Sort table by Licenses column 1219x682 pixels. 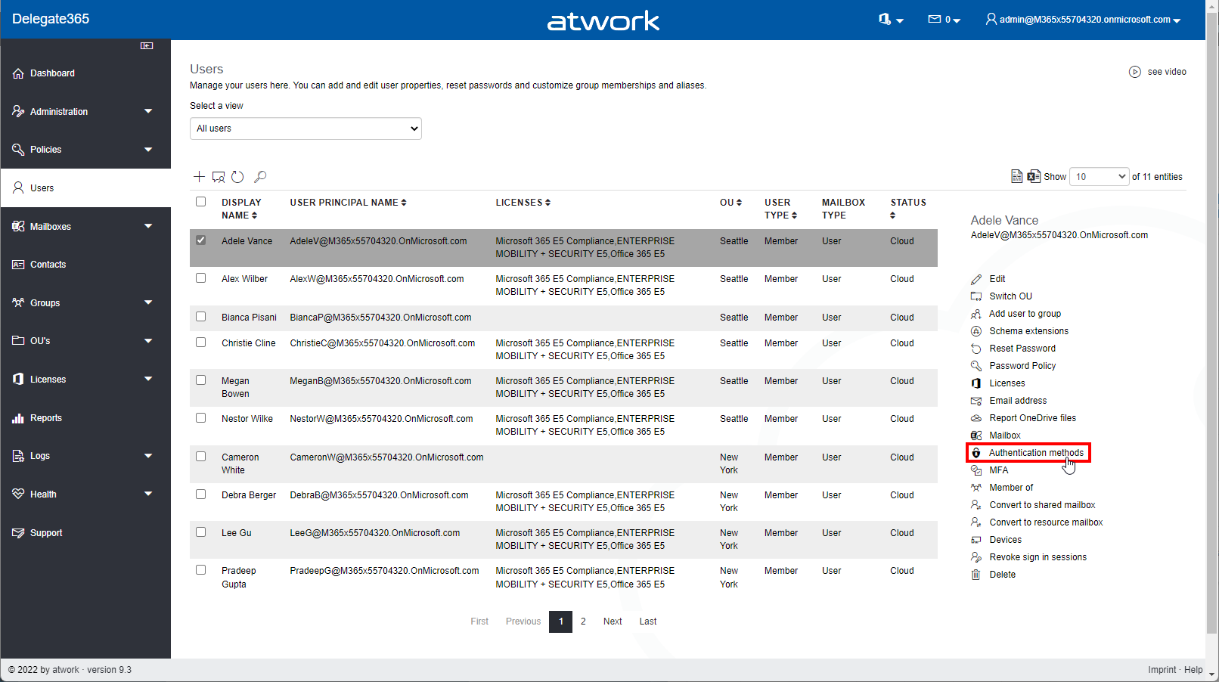(x=523, y=203)
